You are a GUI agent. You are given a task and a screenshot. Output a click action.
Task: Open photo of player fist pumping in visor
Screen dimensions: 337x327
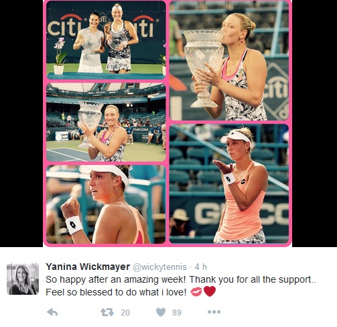106,204
